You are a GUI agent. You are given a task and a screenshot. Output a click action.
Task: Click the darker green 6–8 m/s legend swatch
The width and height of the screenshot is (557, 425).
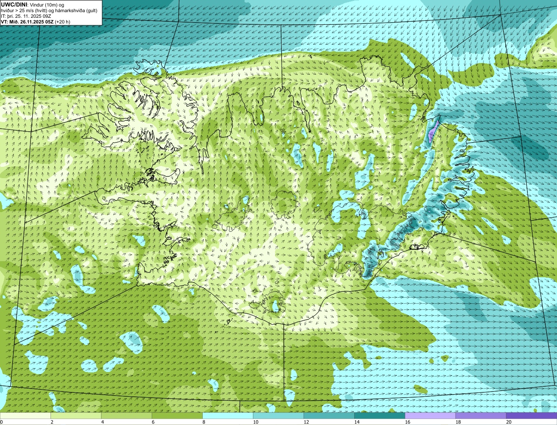[x=177, y=415]
